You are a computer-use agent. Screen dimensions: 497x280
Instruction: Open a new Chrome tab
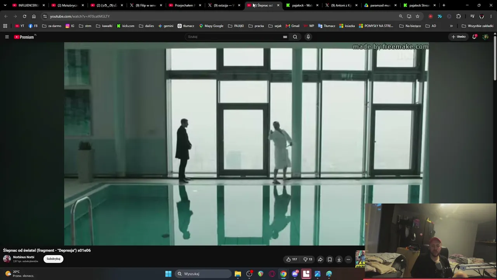click(444, 5)
